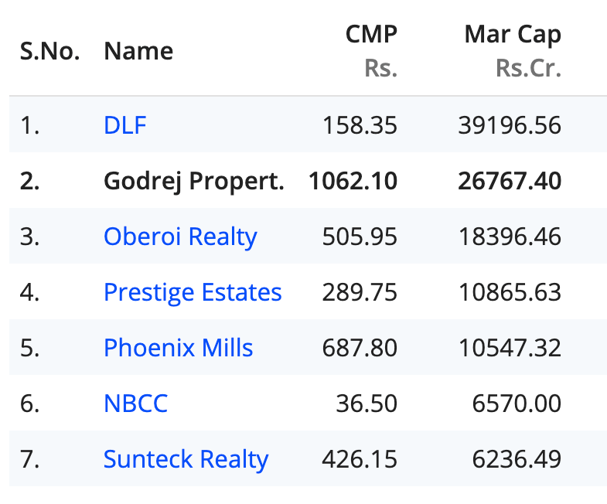This screenshot has width=607, height=504.
Task: Open the DLF company link
Action: tap(124, 125)
